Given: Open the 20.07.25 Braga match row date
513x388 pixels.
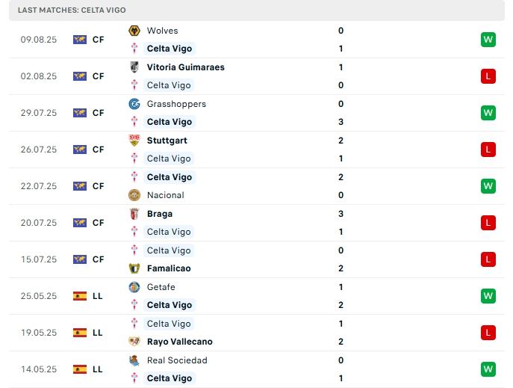Looking at the screenshot, I should point(39,223).
